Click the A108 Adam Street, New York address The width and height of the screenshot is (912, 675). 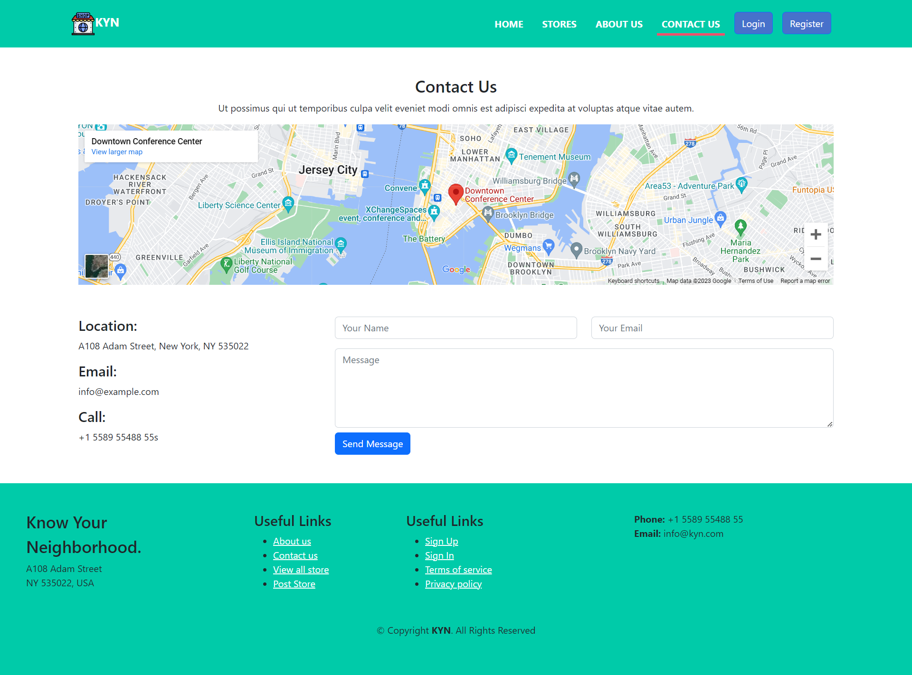pos(163,346)
